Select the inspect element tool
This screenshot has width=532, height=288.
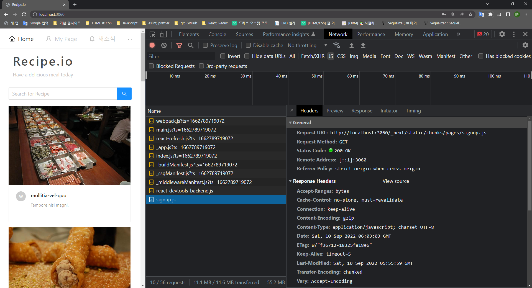152,34
